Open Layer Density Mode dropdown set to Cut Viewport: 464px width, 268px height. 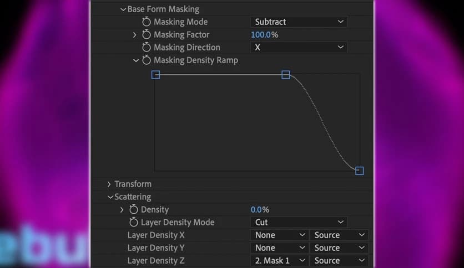pos(299,222)
